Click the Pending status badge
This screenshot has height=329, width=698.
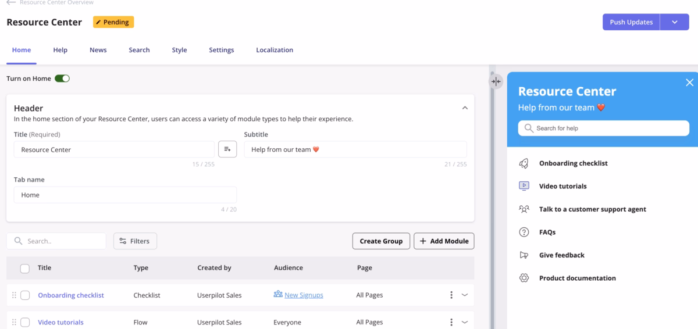tap(113, 22)
